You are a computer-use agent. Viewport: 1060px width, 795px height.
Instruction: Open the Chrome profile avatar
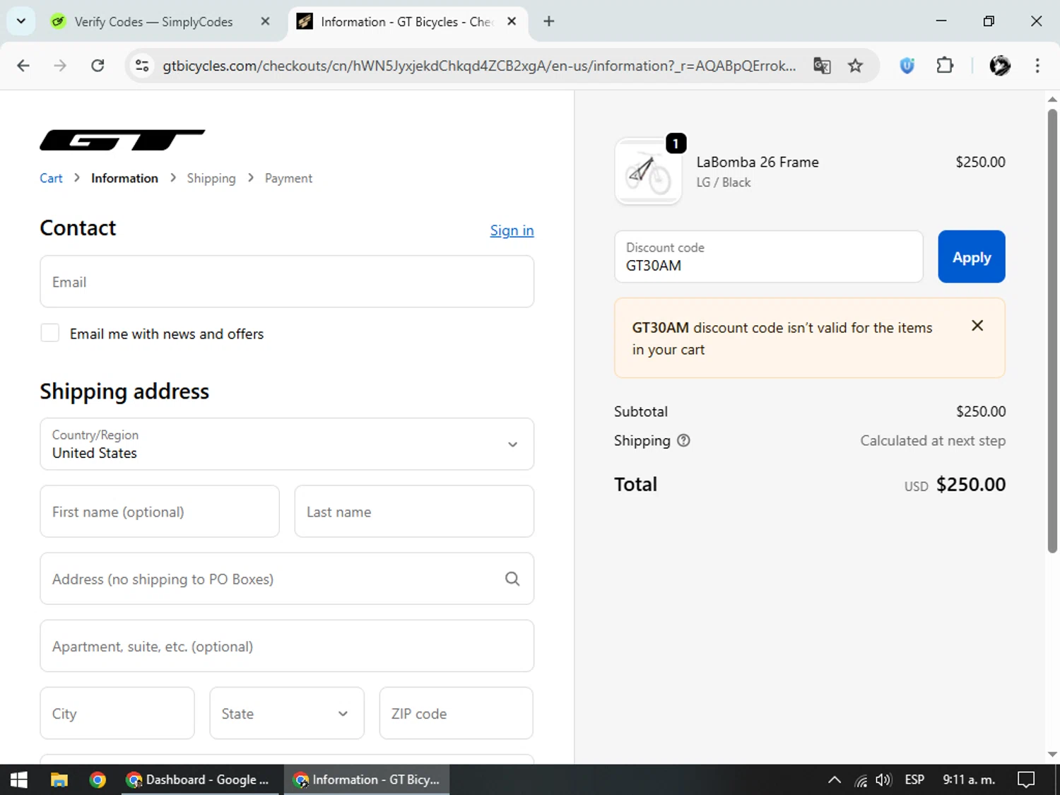(x=1000, y=66)
